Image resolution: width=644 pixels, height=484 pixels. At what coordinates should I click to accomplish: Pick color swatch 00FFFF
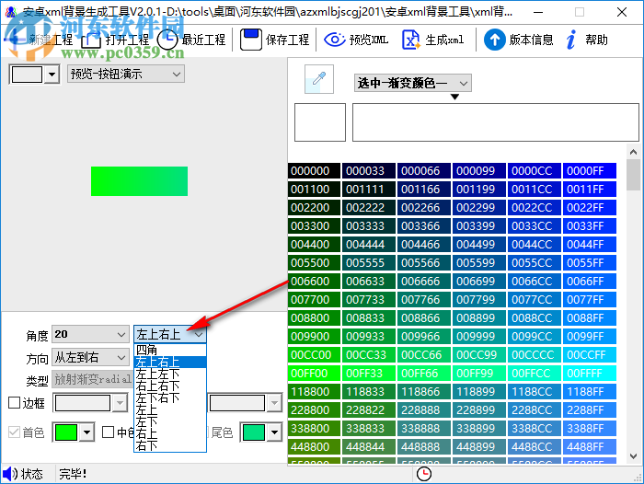pos(590,373)
